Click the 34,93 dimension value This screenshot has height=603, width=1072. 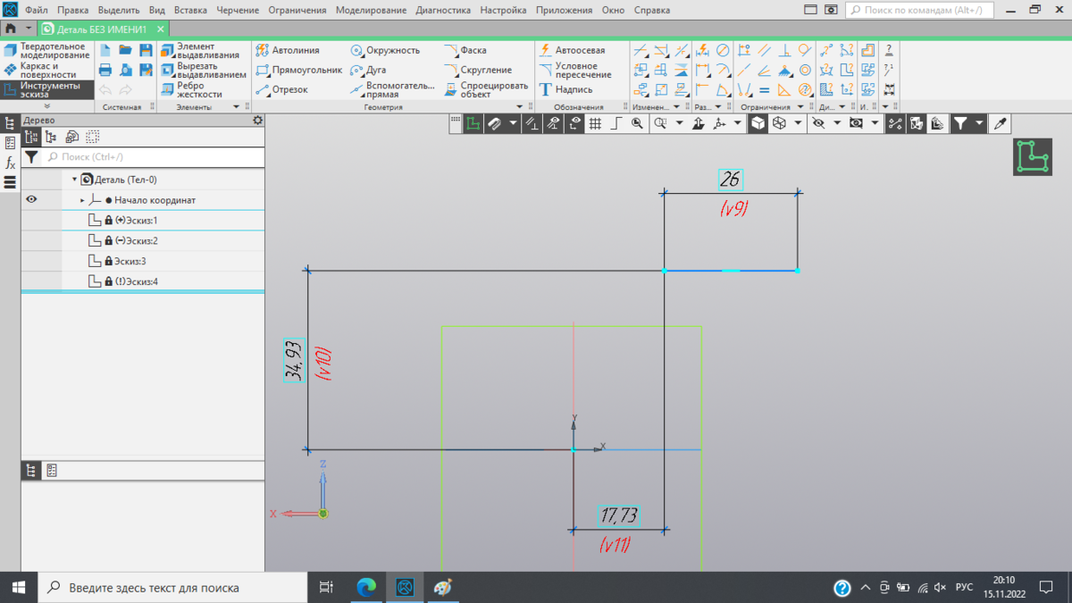[294, 360]
